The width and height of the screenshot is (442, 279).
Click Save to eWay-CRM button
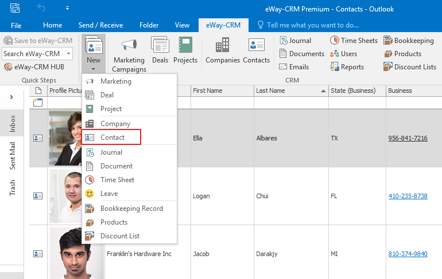(x=38, y=41)
